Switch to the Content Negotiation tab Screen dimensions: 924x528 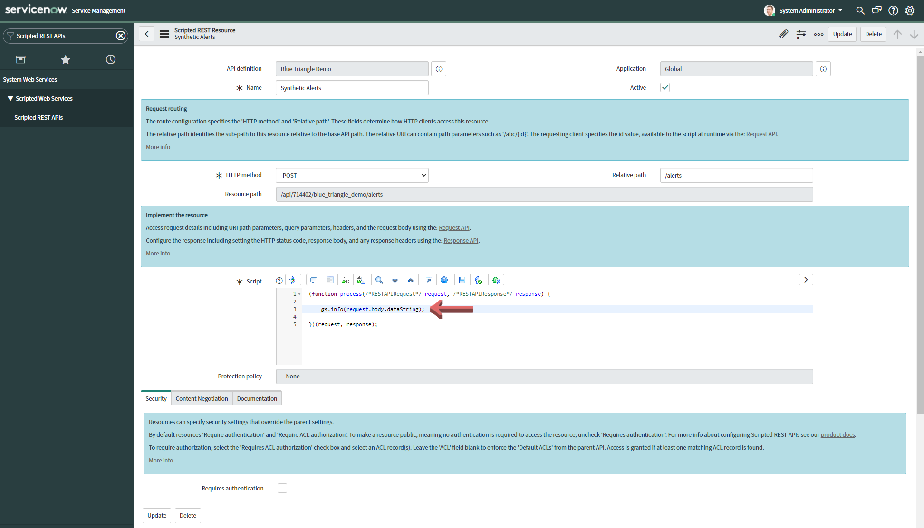point(202,398)
